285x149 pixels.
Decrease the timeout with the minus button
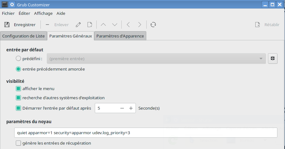pos(122,108)
